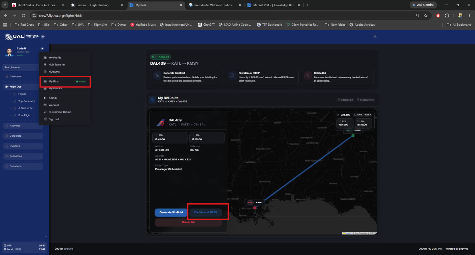475x255 pixels.
Task: Open My Profile from the user menu
Action: pyautogui.click(x=55, y=58)
